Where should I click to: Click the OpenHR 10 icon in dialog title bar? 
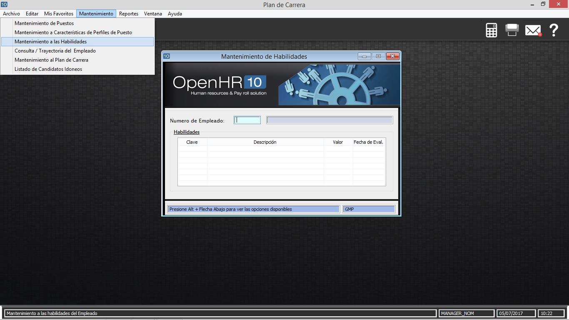tap(167, 56)
